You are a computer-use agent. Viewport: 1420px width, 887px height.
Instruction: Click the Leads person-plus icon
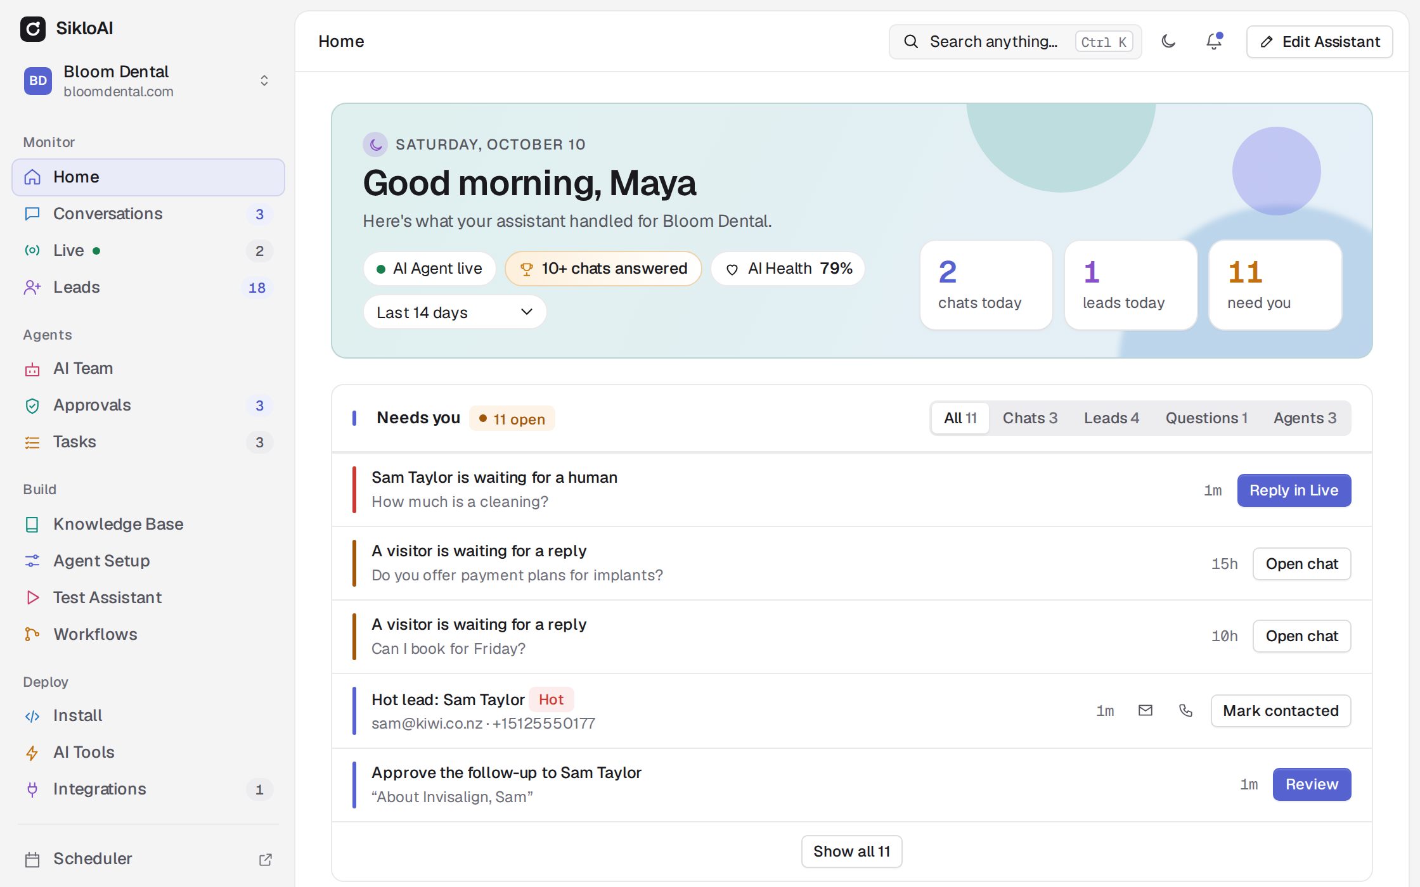click(x=32, y=288)
